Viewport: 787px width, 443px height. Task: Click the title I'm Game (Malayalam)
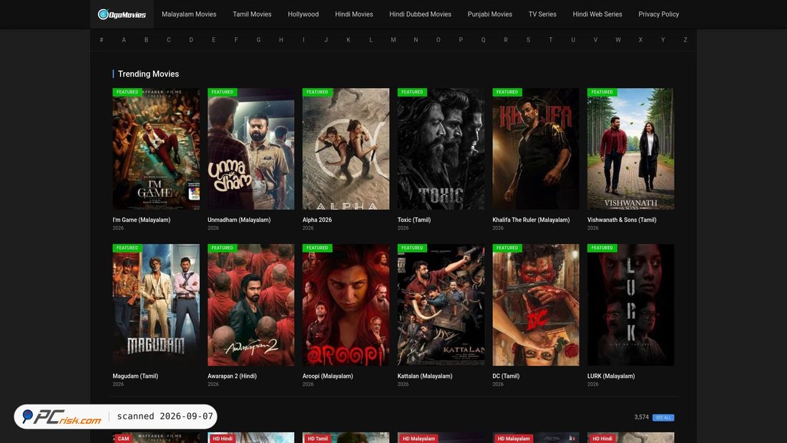click(x=142, y=220)
